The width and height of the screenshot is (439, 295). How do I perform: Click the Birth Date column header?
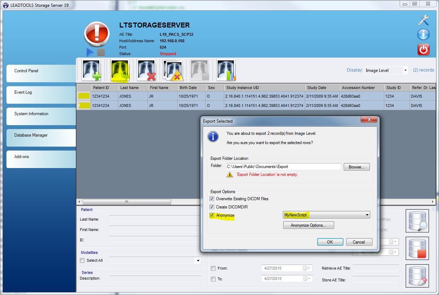(192, 88)
